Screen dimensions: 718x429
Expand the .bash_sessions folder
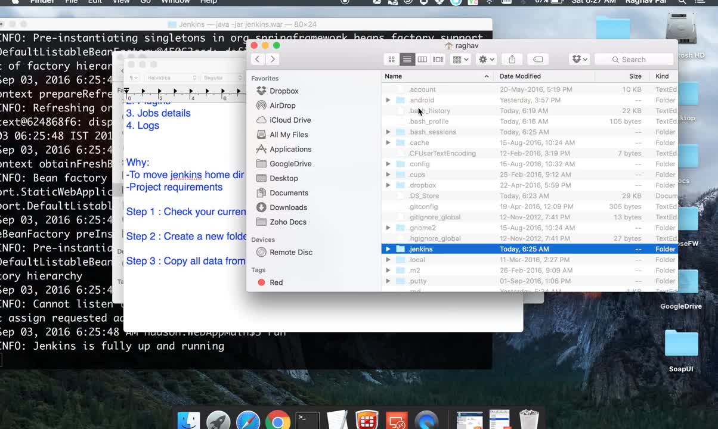click(x=388, y=132)
